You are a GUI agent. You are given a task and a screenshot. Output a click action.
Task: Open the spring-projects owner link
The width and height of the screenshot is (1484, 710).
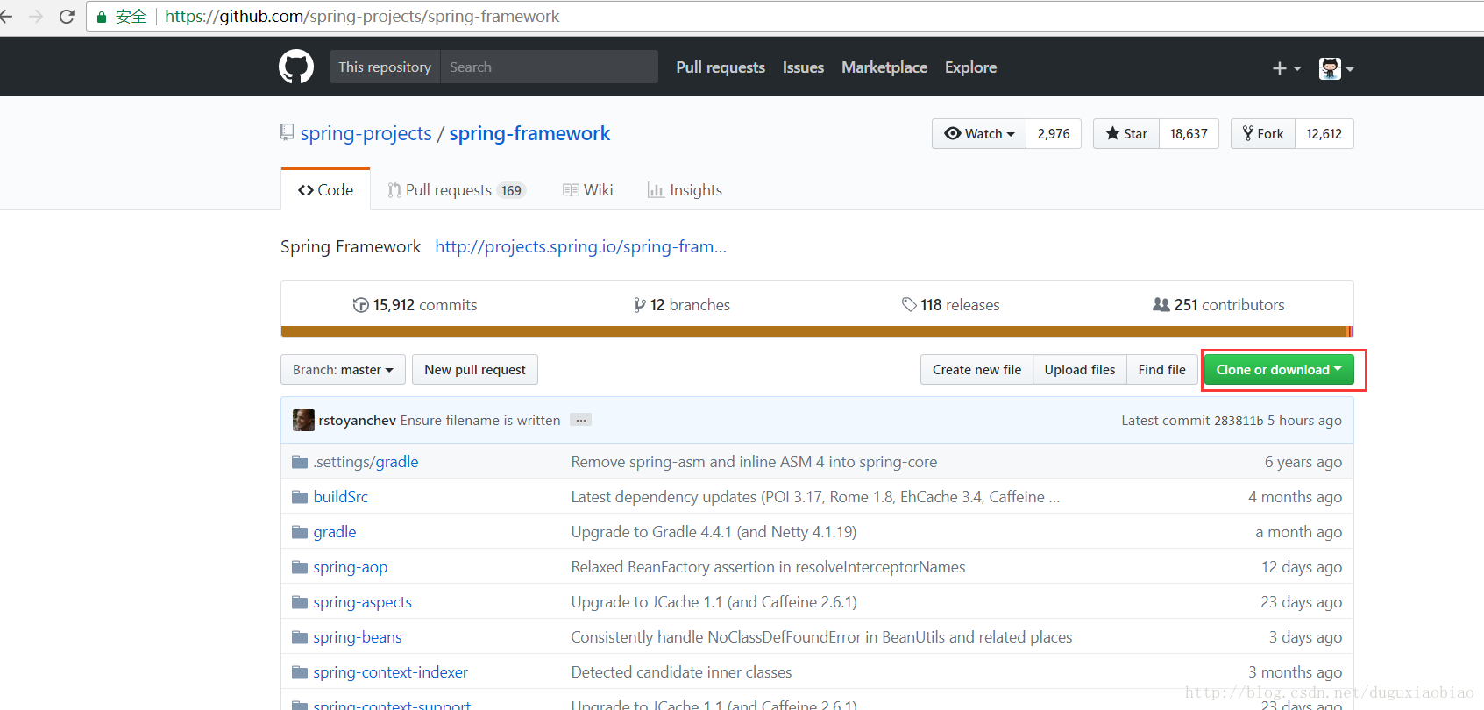point(366,133)
